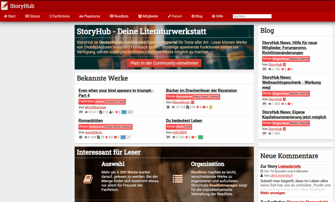Open author profile MrsHEKenway
This screenshot has width=335, height=202.
pyautogui.click(x=96, y=107)
